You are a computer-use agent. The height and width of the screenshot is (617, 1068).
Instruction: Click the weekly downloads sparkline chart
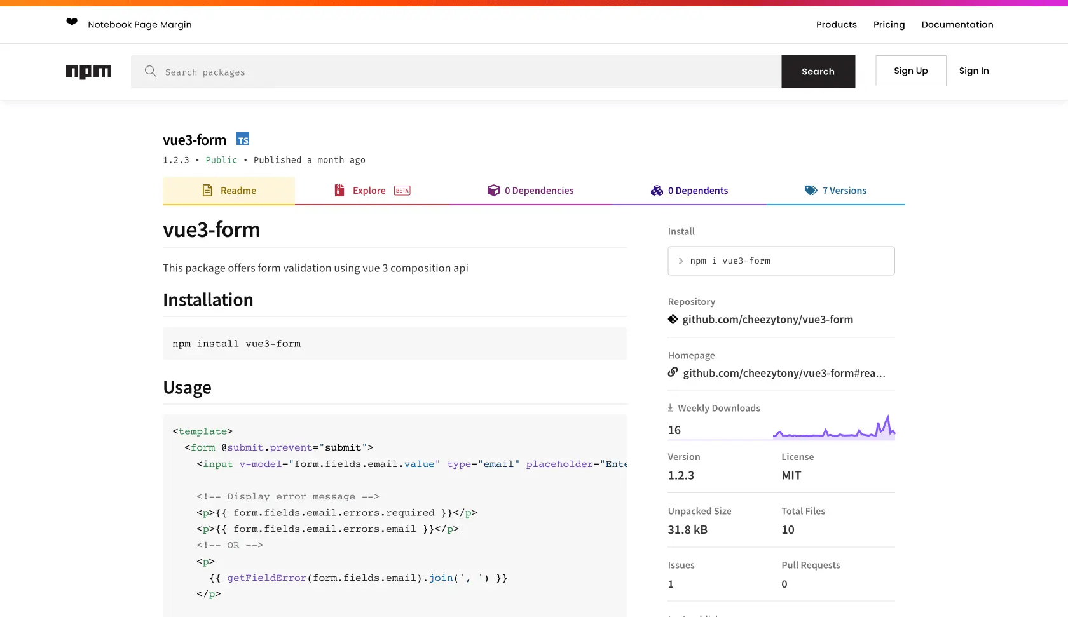coord(834,427)
